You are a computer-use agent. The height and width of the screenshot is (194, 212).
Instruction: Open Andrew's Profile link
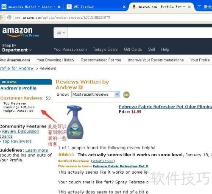click(18, 88)
